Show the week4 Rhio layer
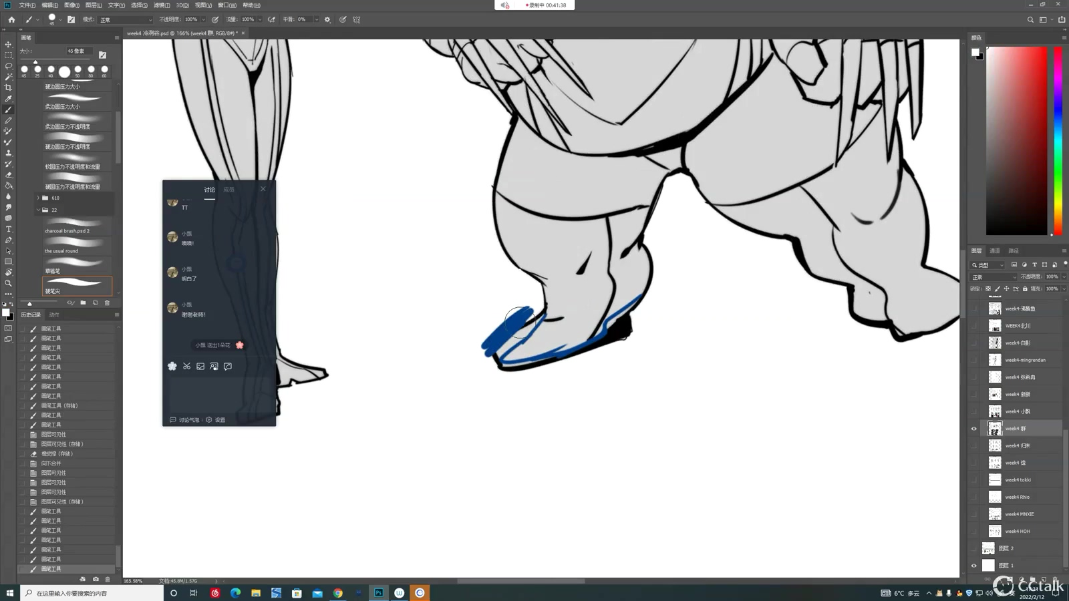The width and height of the screenshot is (1069, 601). click(974, 497)
